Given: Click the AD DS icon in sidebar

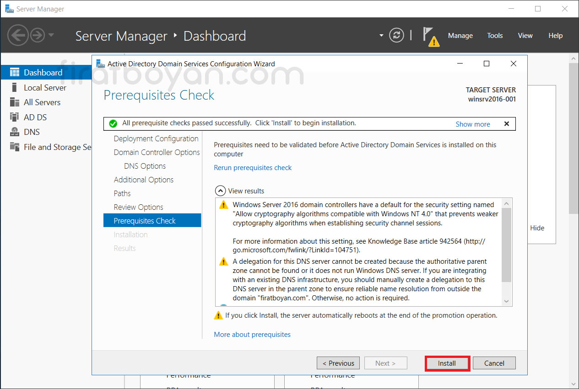Looking at the screenshot, I should (15, 117).
